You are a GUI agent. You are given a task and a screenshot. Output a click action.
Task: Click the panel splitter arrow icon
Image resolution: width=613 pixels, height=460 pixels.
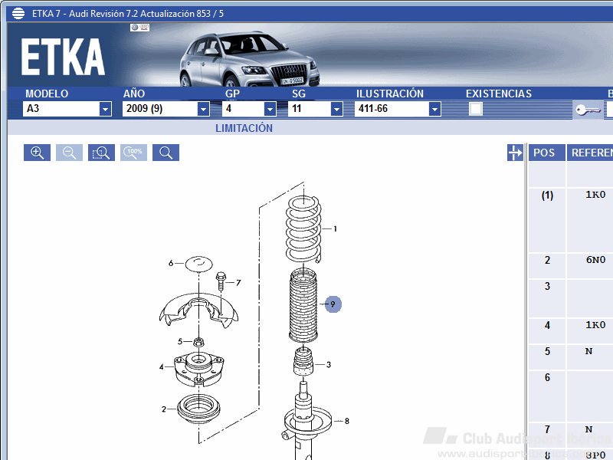click(515, 153)
